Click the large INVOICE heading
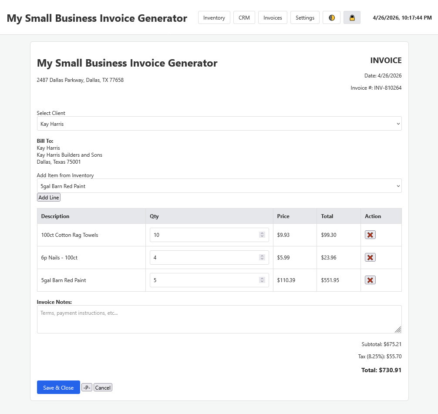The height and width of the screenshot is (414, 438). click(x=386, y=61)
